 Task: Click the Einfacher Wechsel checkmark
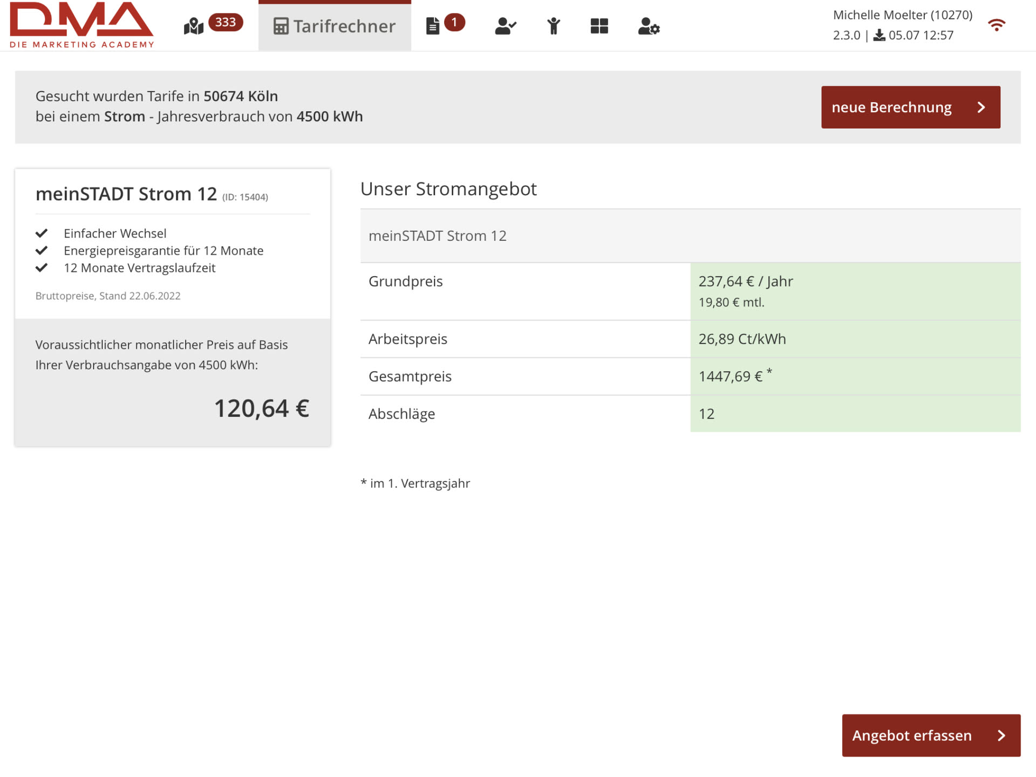click(x=42, y=233)
